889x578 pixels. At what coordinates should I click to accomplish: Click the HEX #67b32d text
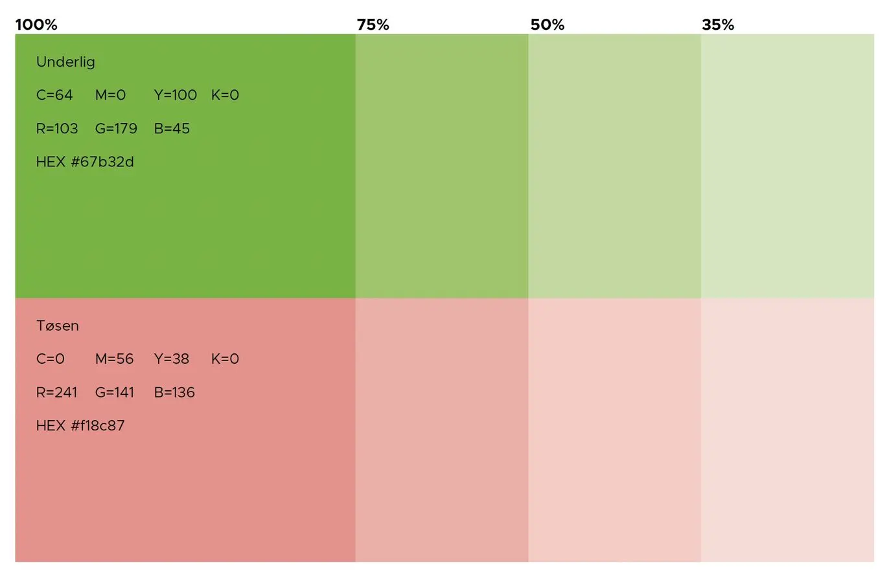click(x=85, y=162)
